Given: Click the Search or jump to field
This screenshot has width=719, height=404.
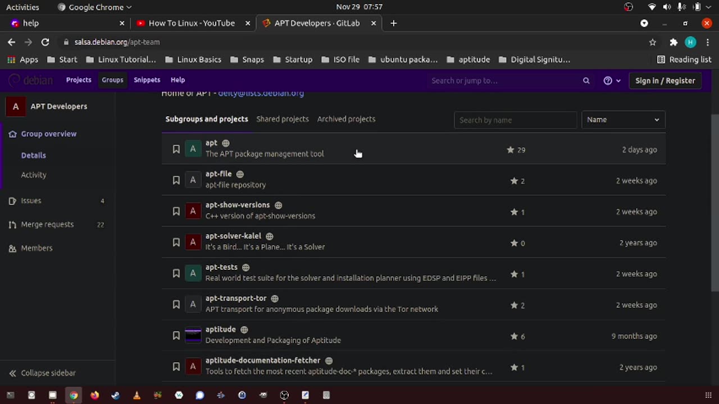Looking at the screenshot, I should coord(510,81).
